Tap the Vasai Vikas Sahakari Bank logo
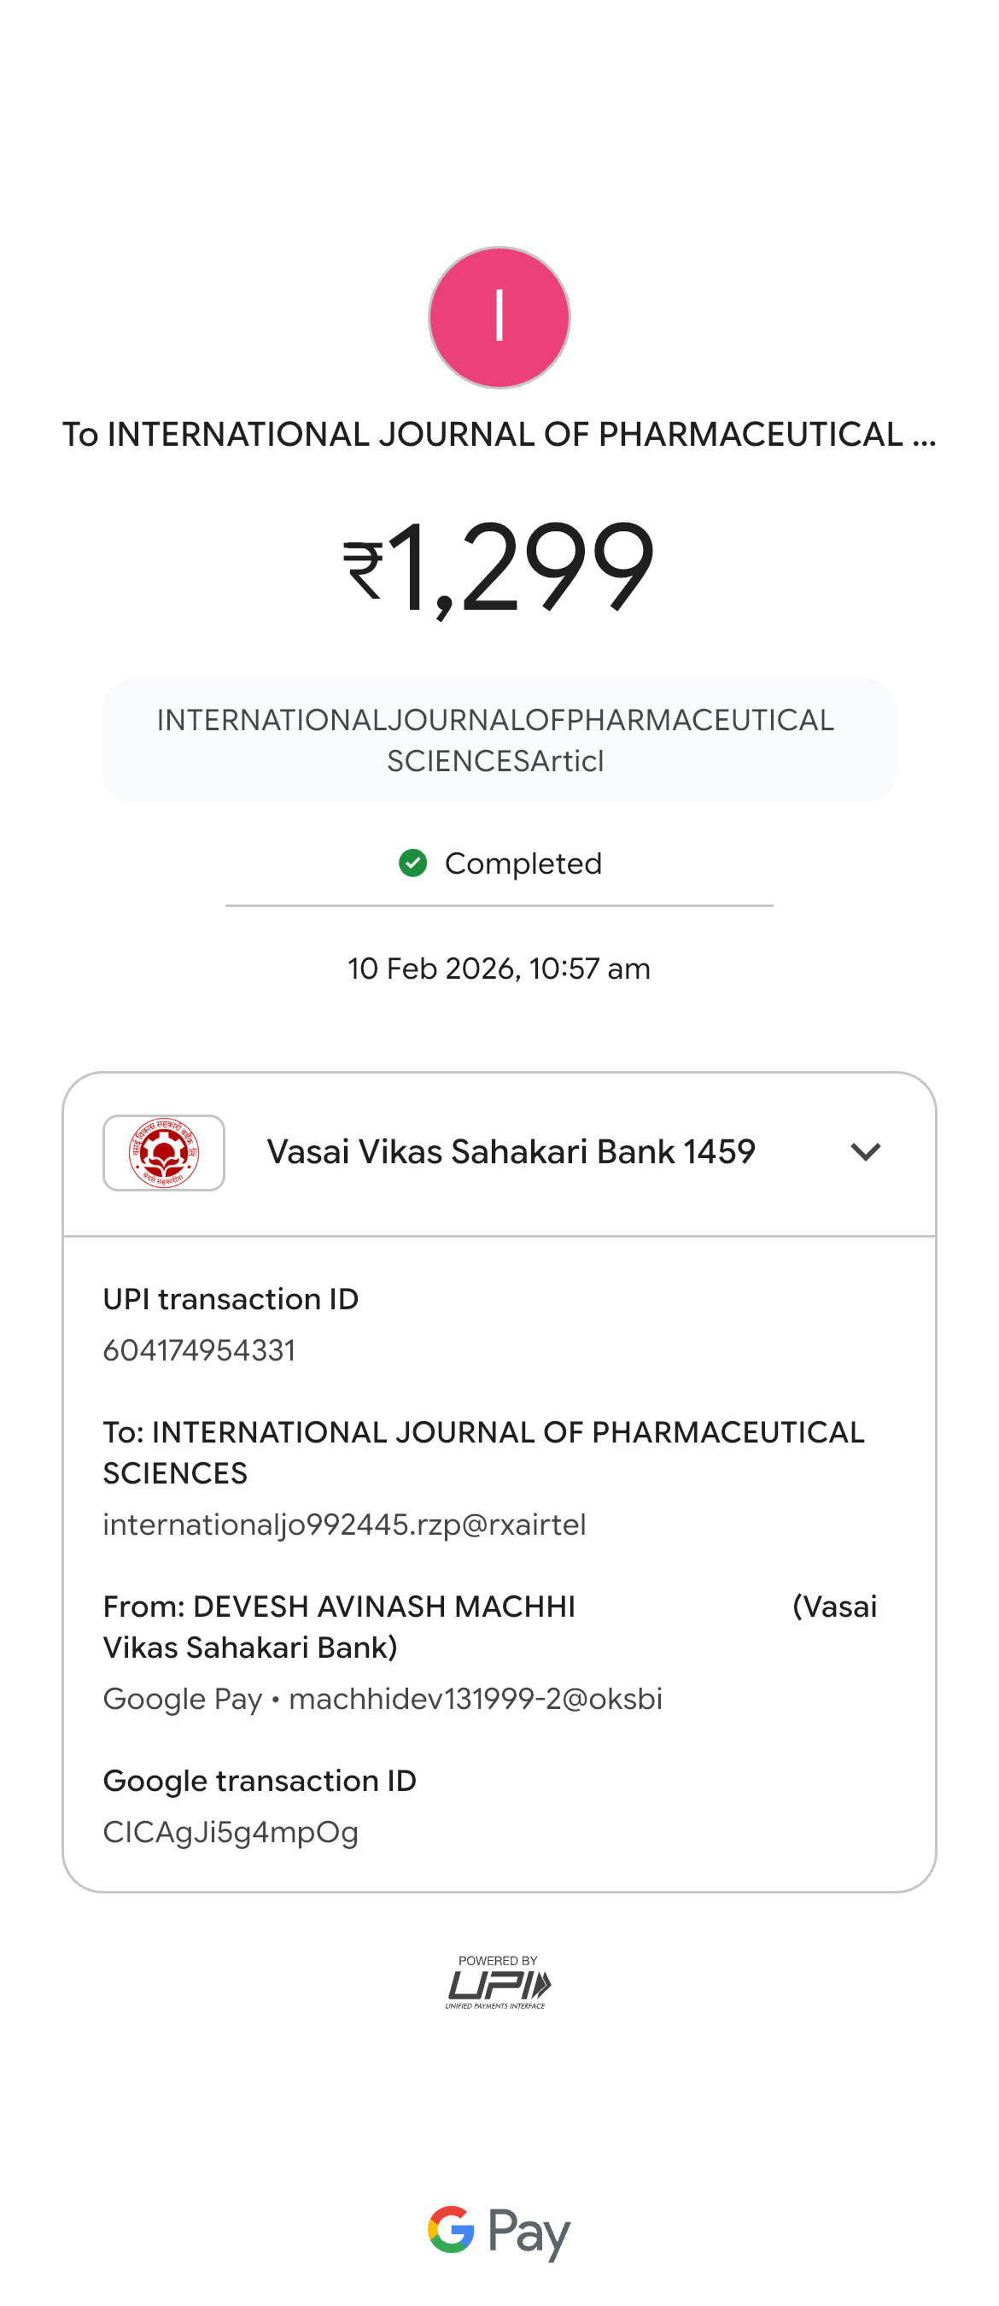This screenshot has height=2306, width=999. tap(164, 1152)
